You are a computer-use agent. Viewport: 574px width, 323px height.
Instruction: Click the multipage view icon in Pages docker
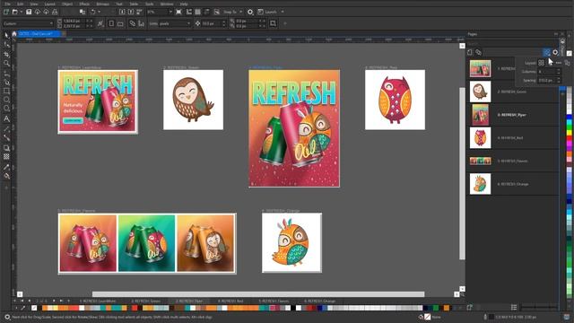pos(546,52)
